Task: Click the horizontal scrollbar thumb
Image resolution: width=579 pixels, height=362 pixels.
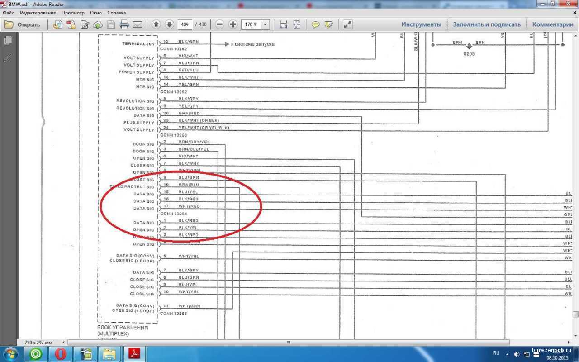Action: coord(288,343)
